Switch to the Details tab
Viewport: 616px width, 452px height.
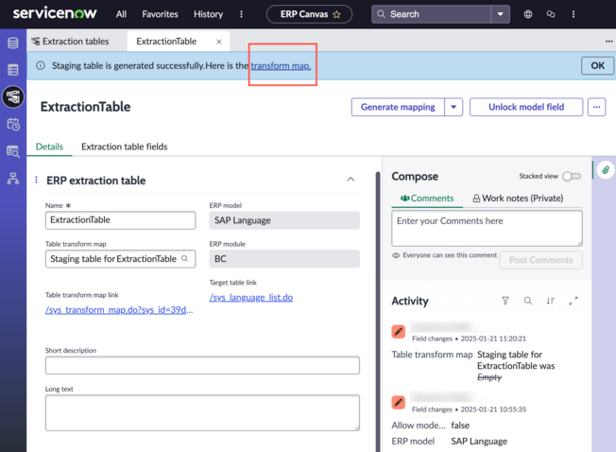pos(49,147)
